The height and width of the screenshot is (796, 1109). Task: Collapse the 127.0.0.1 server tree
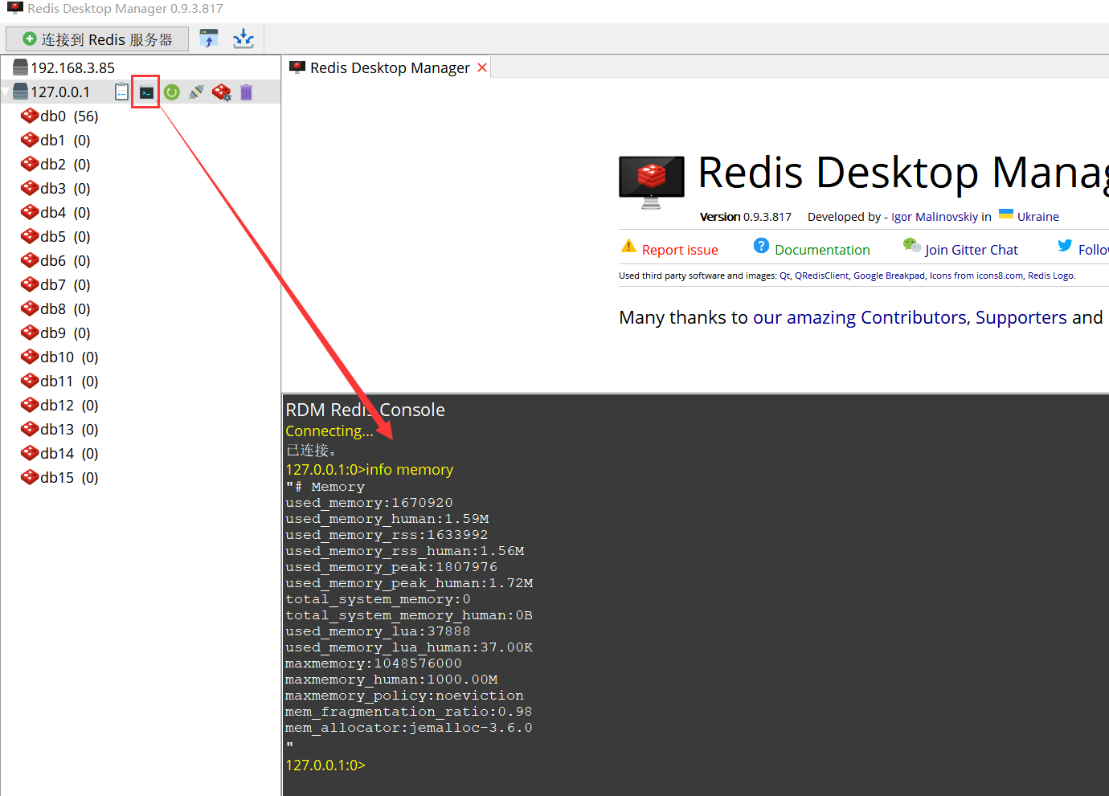[6, 92]
